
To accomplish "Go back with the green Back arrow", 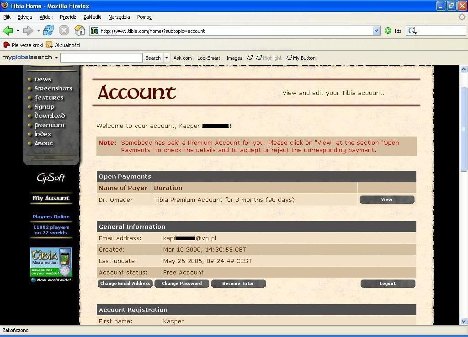I will click(8, 31).
